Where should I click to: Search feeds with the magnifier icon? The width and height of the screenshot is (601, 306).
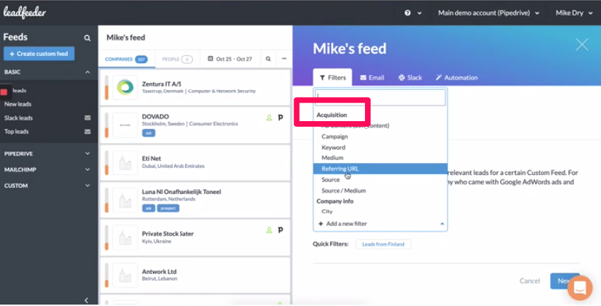[x=87, y=38]
